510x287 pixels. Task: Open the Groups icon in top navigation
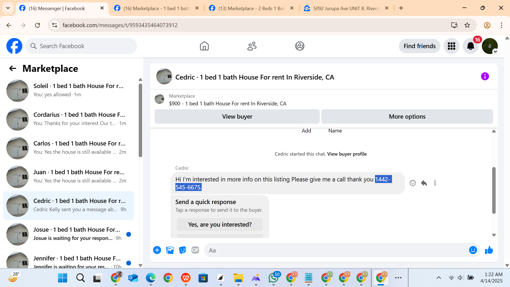(300, 46)
